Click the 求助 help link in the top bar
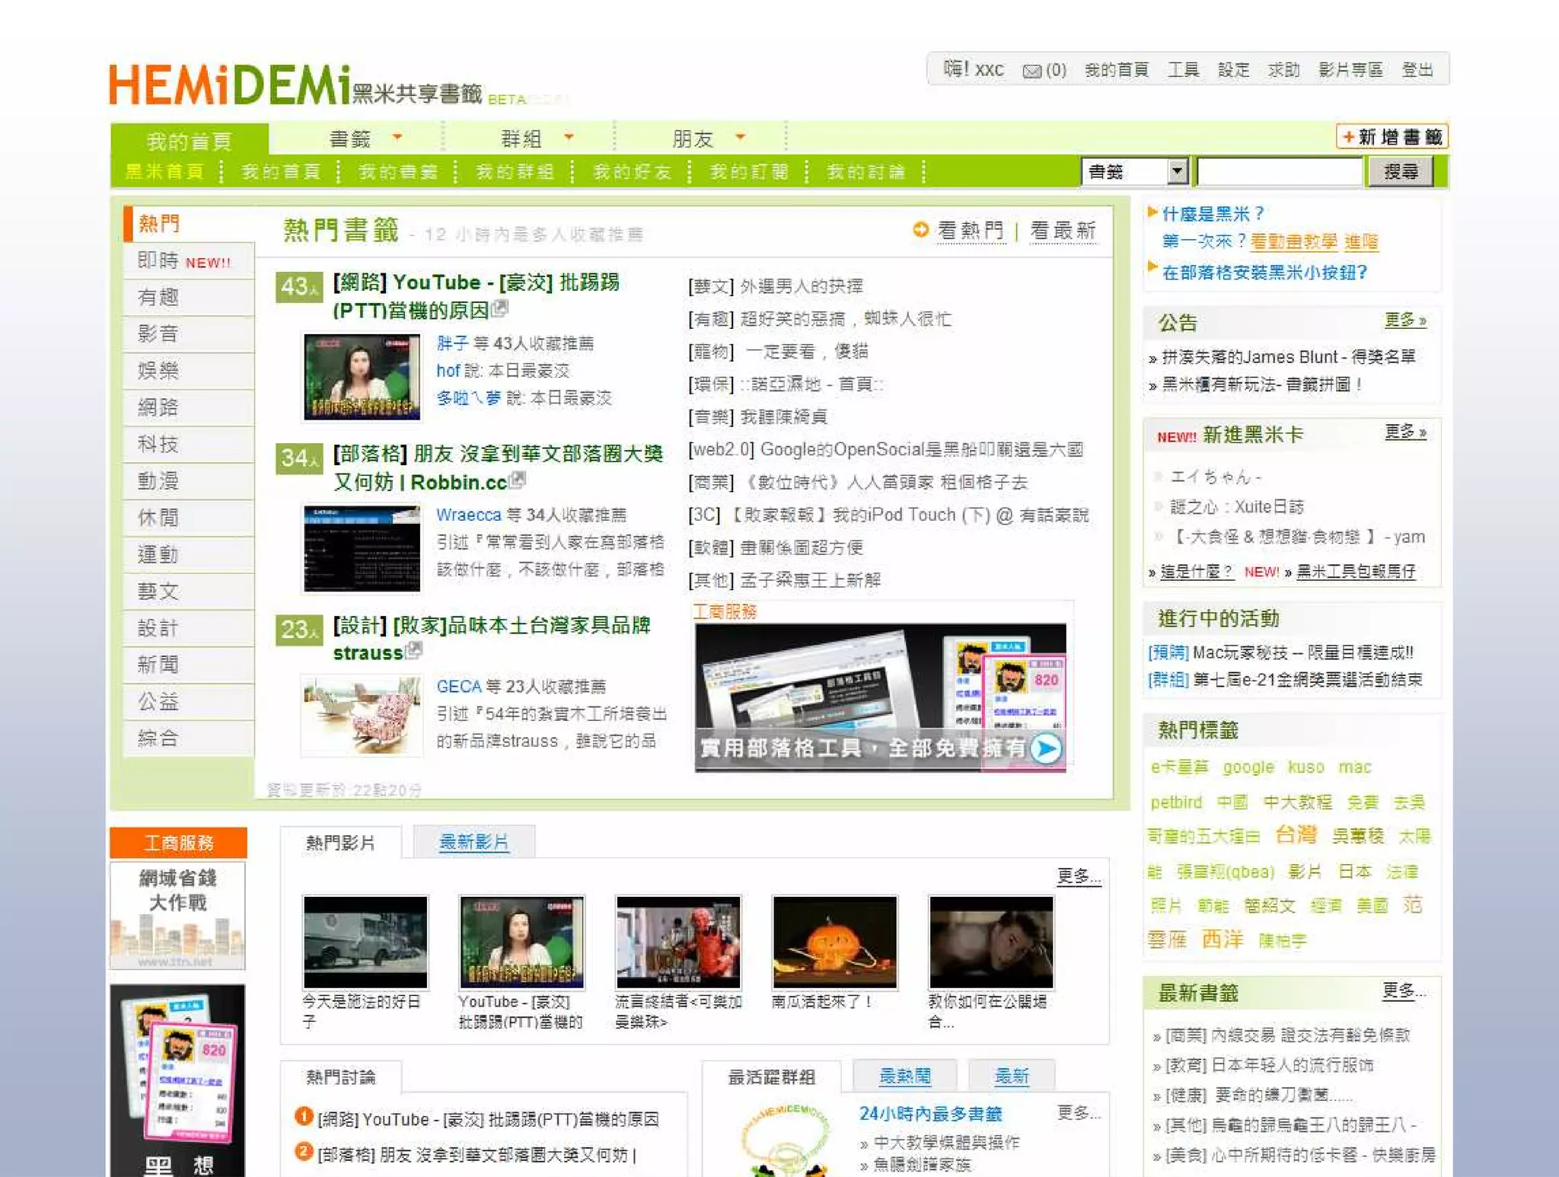Screen dimensions: 1559x1177 point(1283,70)
